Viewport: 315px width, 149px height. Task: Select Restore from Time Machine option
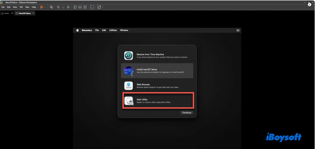coord(157,56)
